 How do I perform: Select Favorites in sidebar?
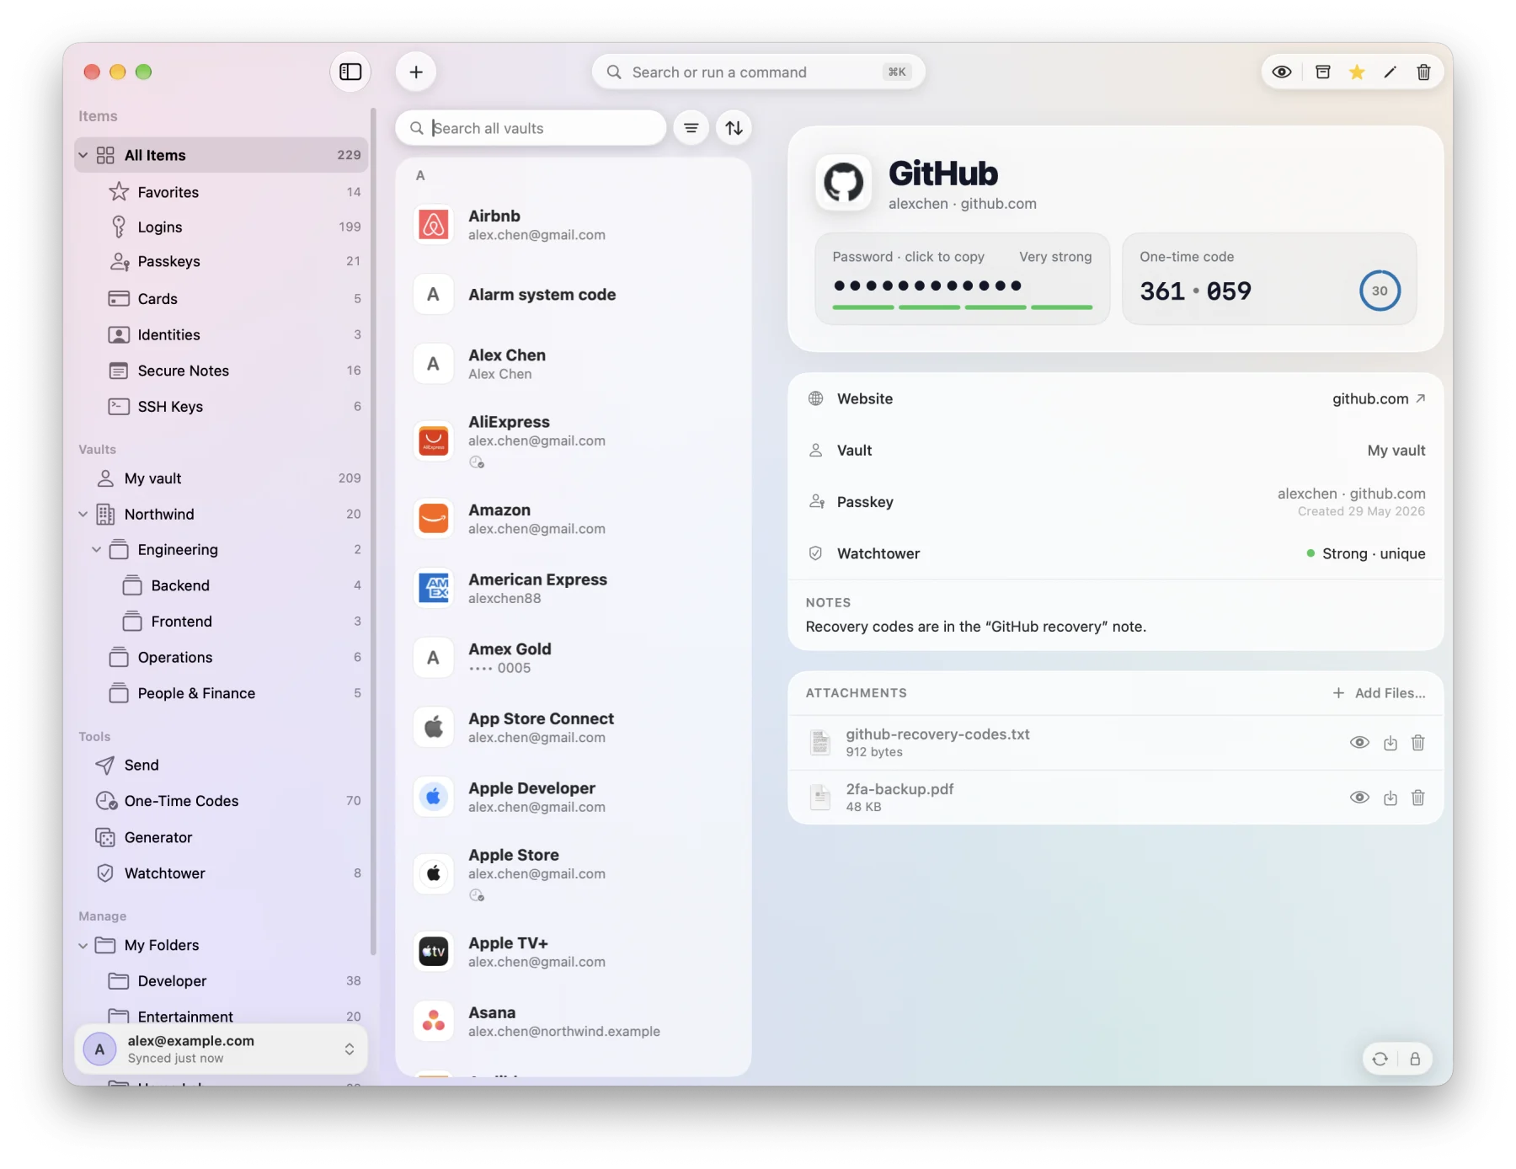pos(222,192)
